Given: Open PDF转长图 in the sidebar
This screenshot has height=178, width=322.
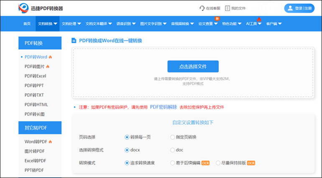Looking at the screenshot, I should 34,114.
